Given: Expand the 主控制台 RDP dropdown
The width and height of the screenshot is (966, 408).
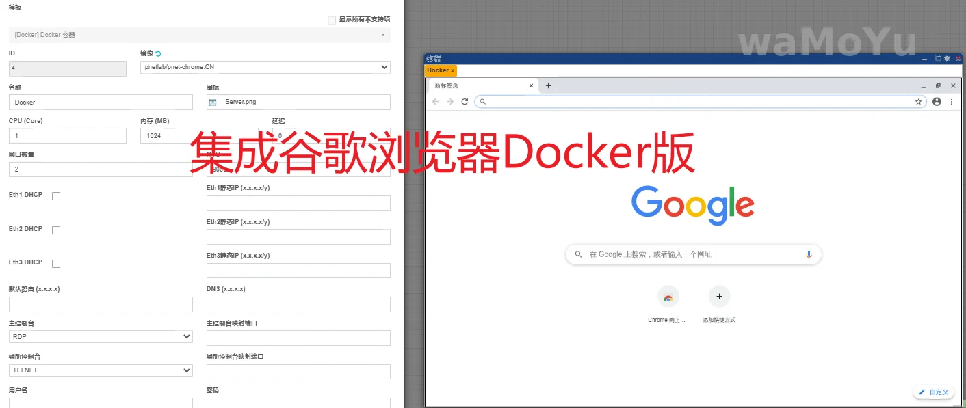Looking at the screenshot, I should pos(101,337).
